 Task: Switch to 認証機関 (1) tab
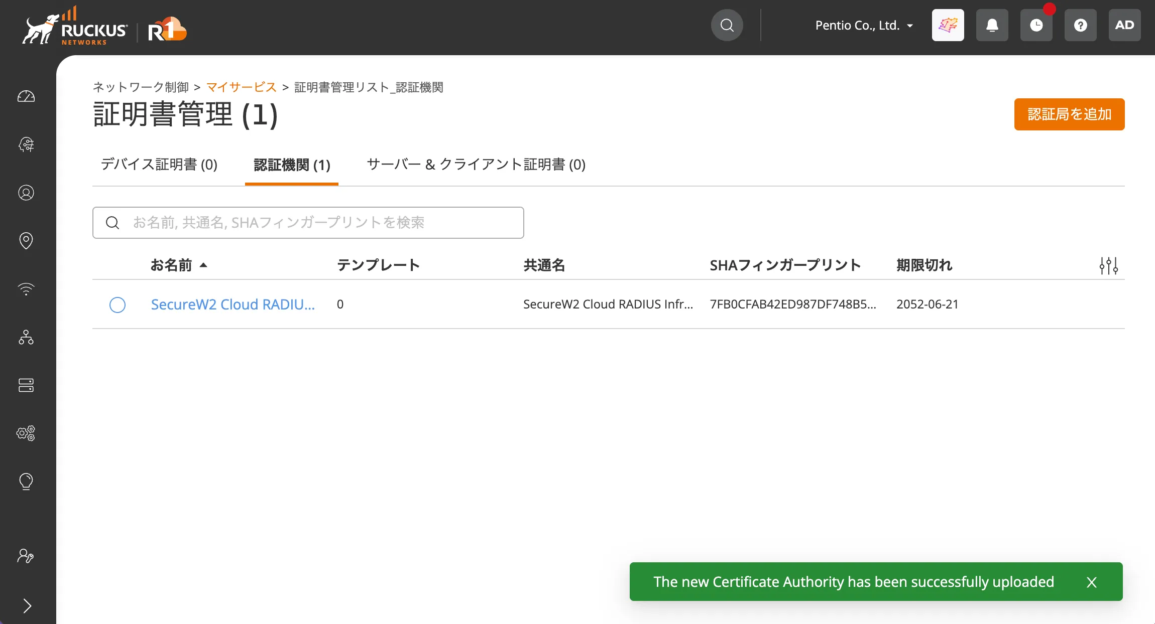click(x=292, y=165)
